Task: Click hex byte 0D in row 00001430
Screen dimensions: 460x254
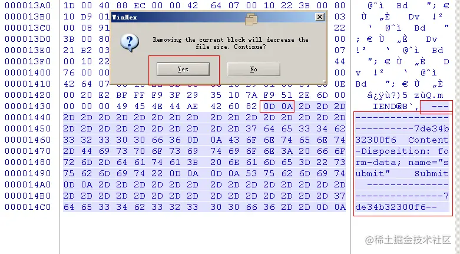Action: pyautogui.click(x=269, y=106)
